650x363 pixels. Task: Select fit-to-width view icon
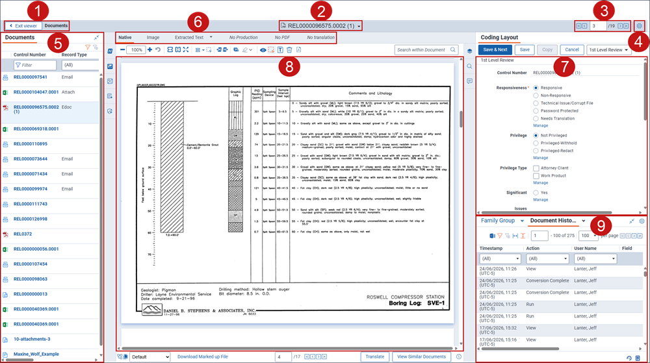170,49
